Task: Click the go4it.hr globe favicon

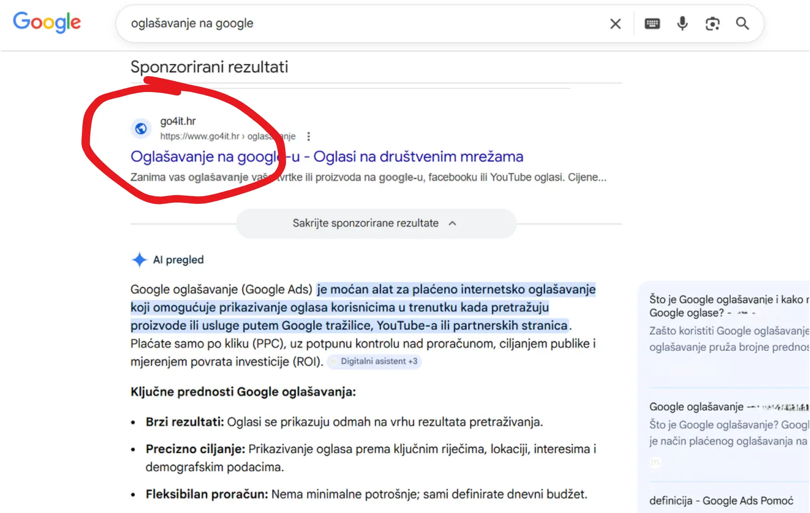Action: (x=141, y=128)
